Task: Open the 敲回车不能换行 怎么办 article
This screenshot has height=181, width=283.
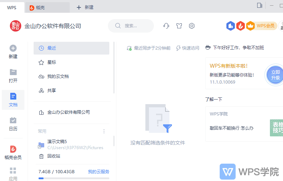Action: (x=232, y=128)
